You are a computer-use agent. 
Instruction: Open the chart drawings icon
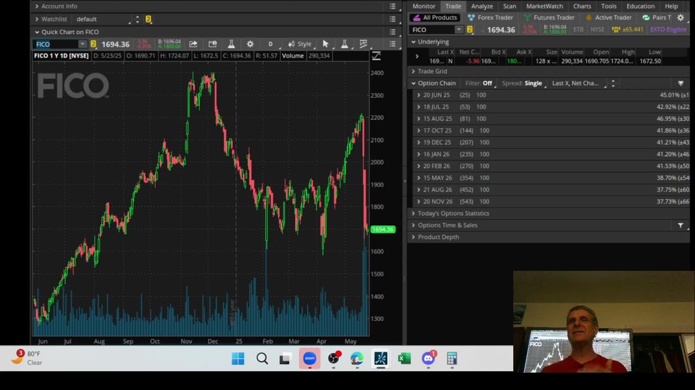point(363,44)
